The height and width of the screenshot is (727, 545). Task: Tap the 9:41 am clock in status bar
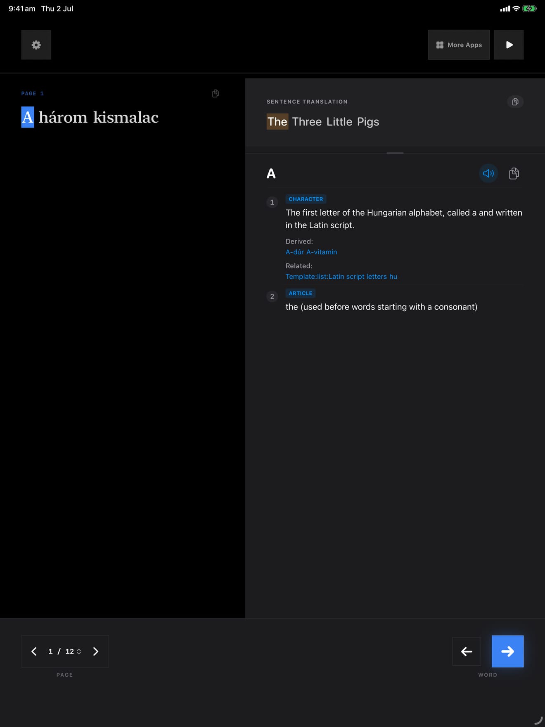pos(22,9)
